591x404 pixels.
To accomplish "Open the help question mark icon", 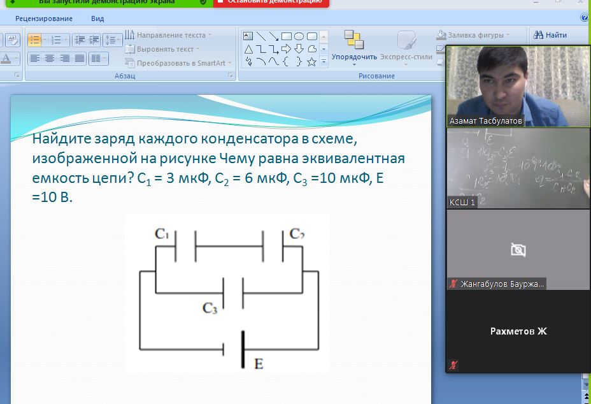I will 585,18.
